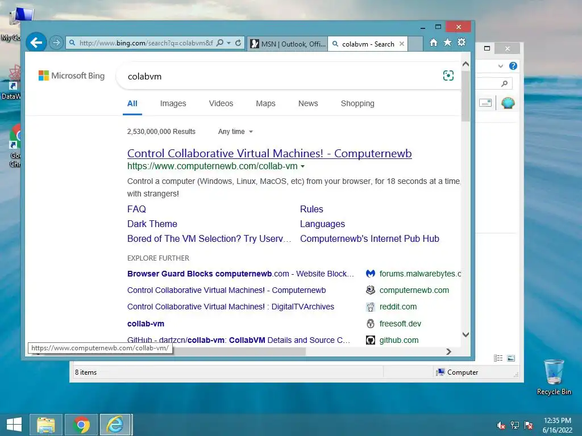Expand the computernewb.com URL dropdown arrow

click(302, 166)
